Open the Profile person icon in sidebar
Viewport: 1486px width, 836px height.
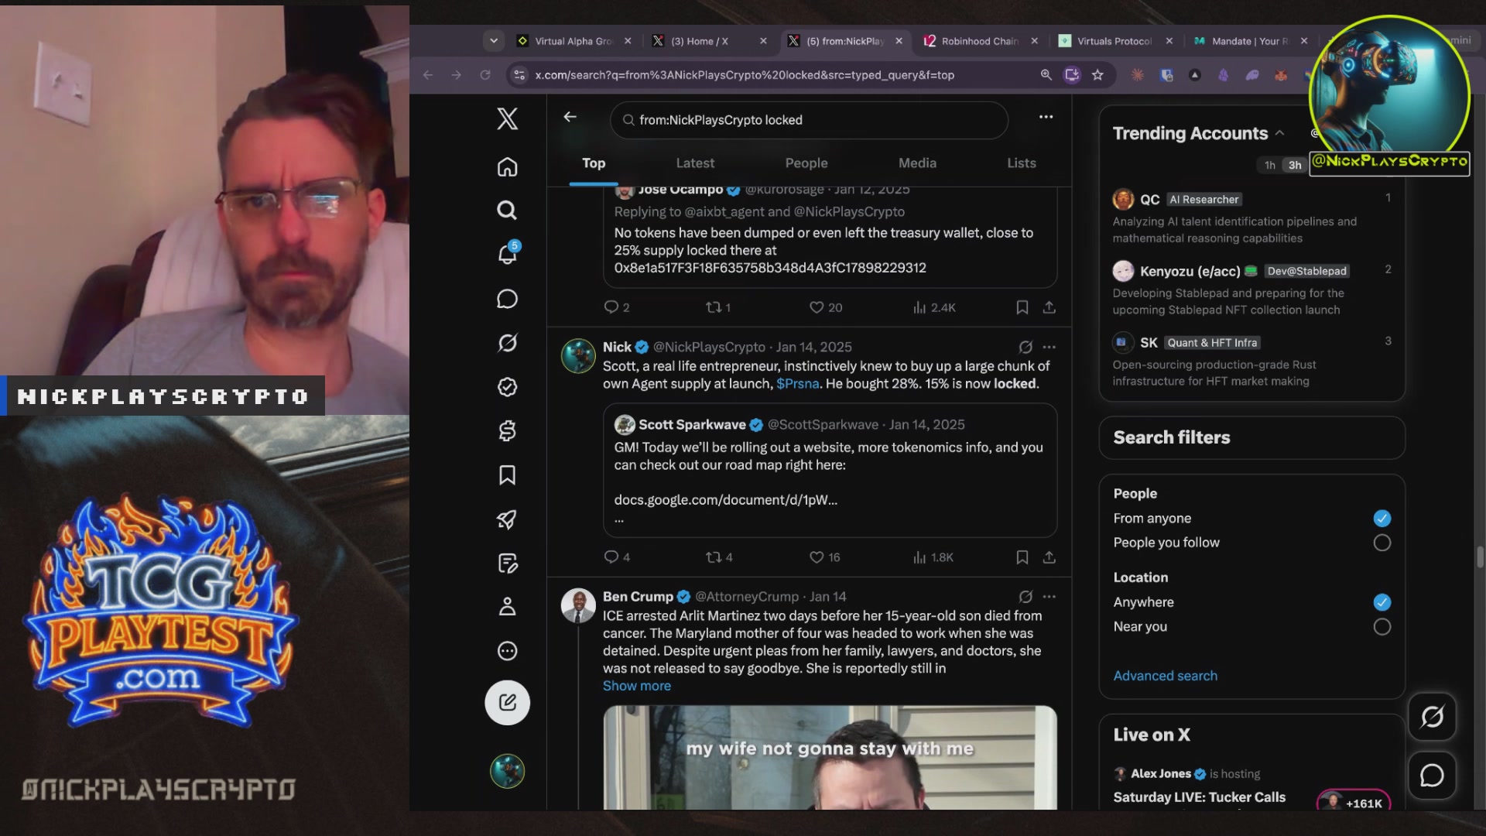coord(507,607)
